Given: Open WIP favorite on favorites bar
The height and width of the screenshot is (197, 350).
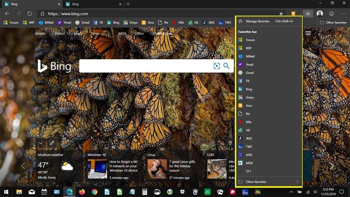Looking at the screenshot, I should pos(28,23).
